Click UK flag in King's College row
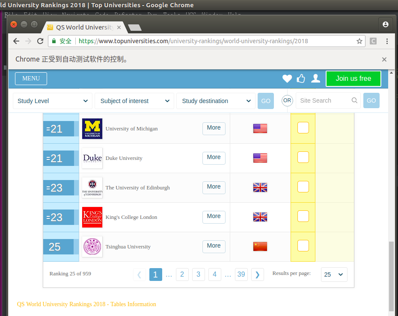 (x=260, y=217)
